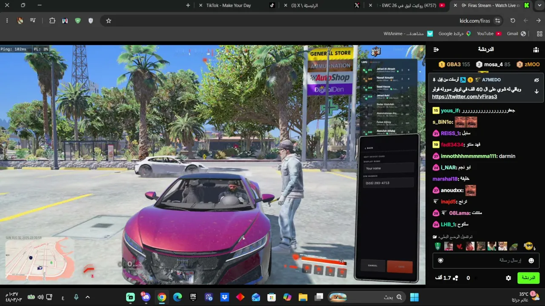
Task: Open the weather widget showing 35°C
Action: [526, 297]
